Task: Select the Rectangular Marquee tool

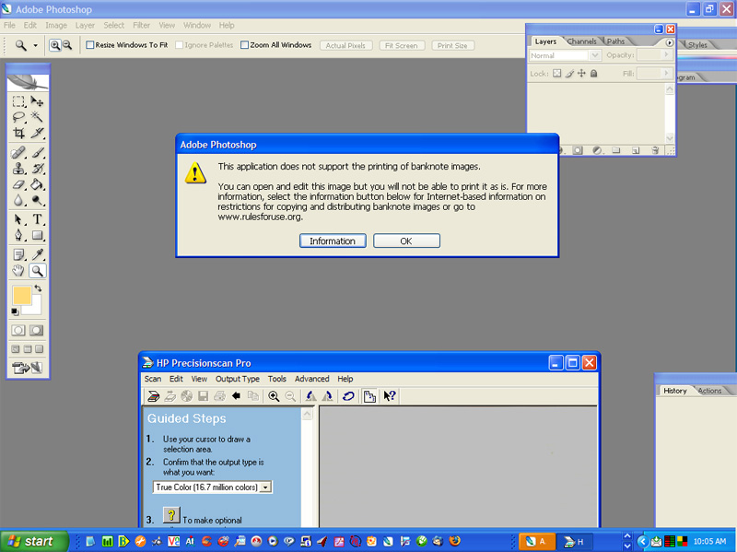Action: pos(18,101)
